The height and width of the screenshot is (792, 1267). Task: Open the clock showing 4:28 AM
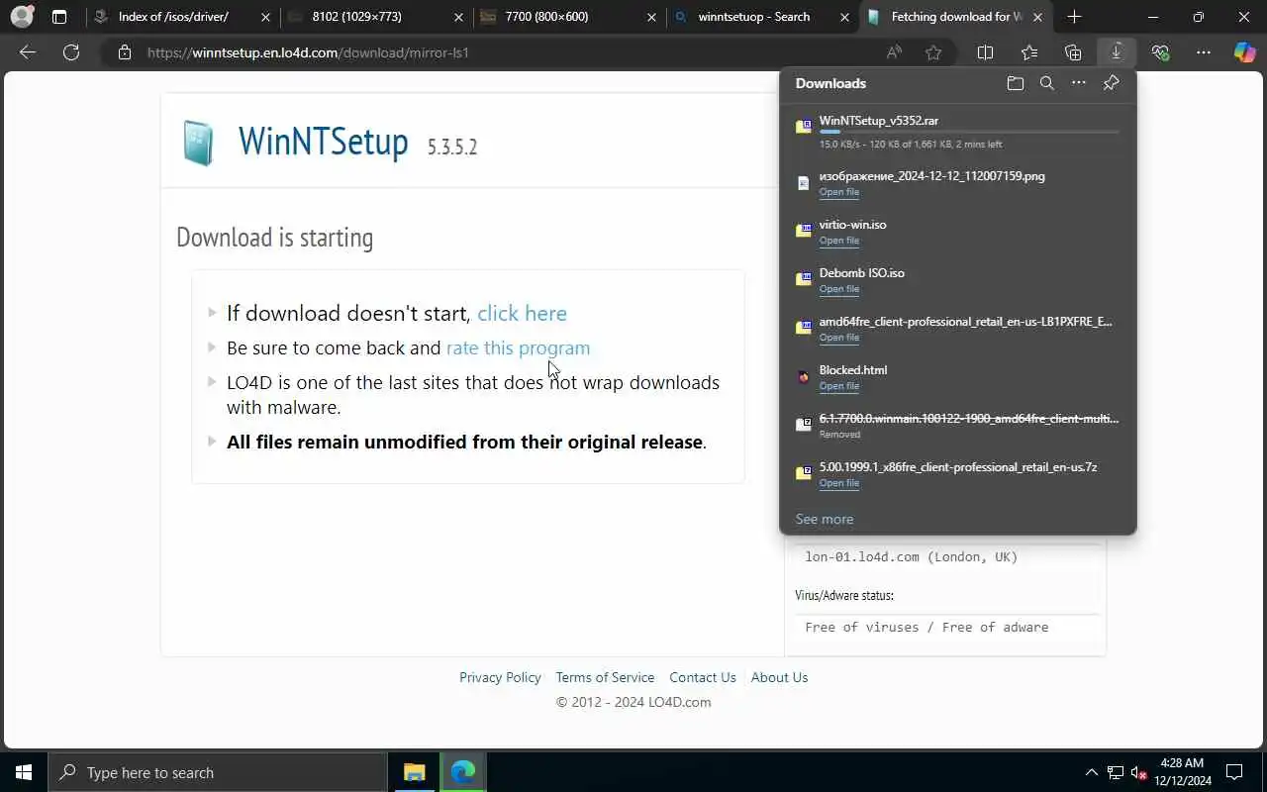click(1183, 772)
